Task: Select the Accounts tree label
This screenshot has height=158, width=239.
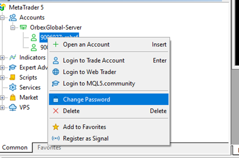Action: (x=32, y=18)
